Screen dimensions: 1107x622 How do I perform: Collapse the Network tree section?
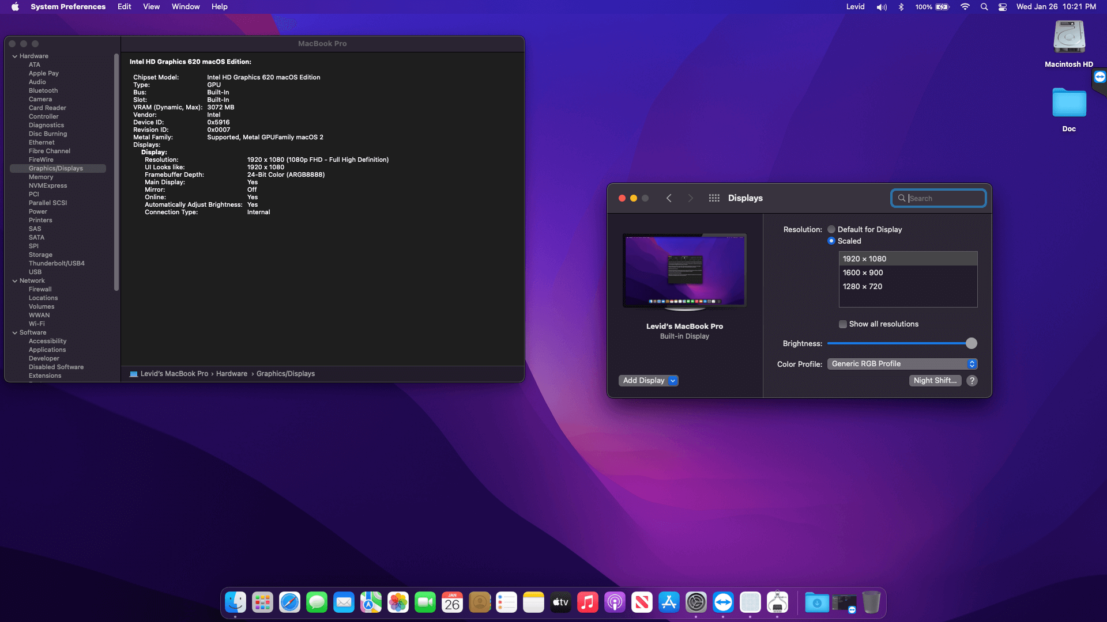point(14,280)
